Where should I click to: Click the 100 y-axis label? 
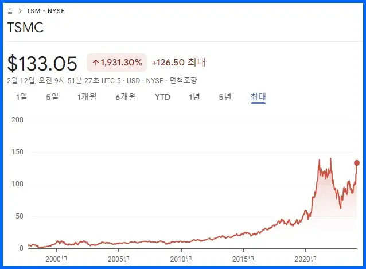18,184
